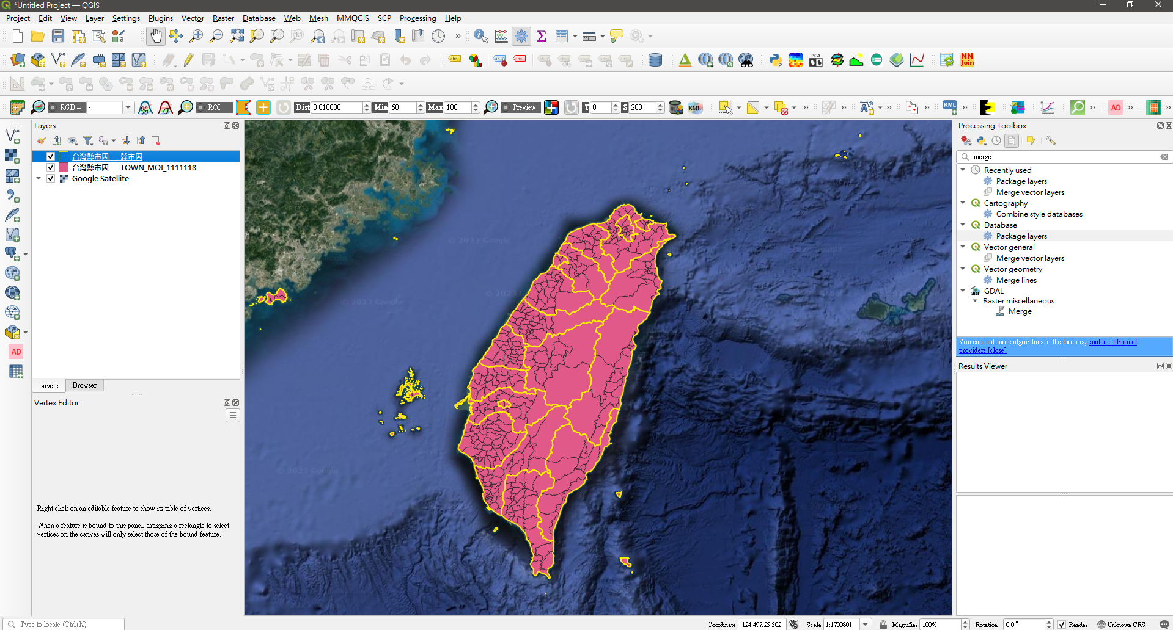Open the Show Statistical Summary panel
This screenshot has width=1173, height=630.
pos(541,36)
